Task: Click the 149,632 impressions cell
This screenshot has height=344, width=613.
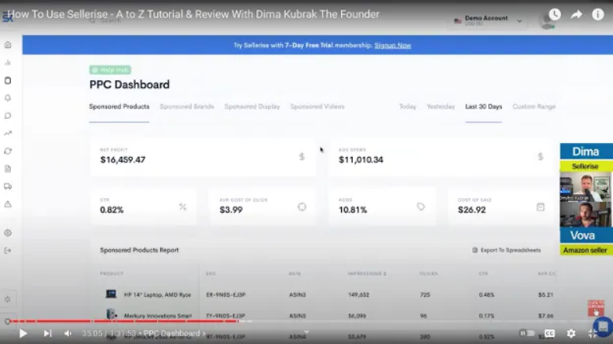Action: click(x=358, y=295)
